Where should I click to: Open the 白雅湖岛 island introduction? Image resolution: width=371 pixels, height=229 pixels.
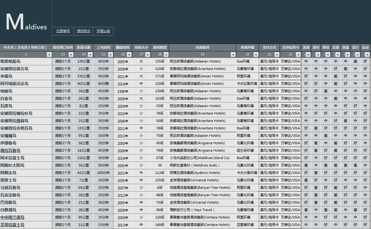point(8,210)
